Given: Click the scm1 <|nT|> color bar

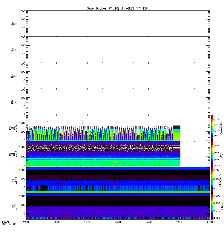Looking at the screenshot, I should pos(212,206).
